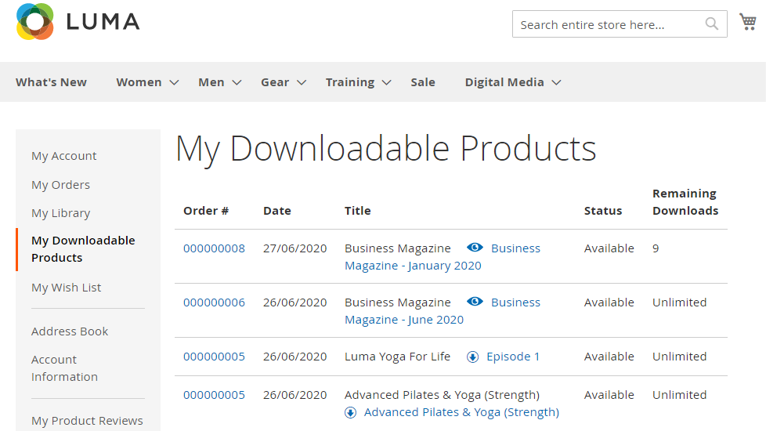
Task: Expand the Women menu chevron
Action: (x=174, y=82)
